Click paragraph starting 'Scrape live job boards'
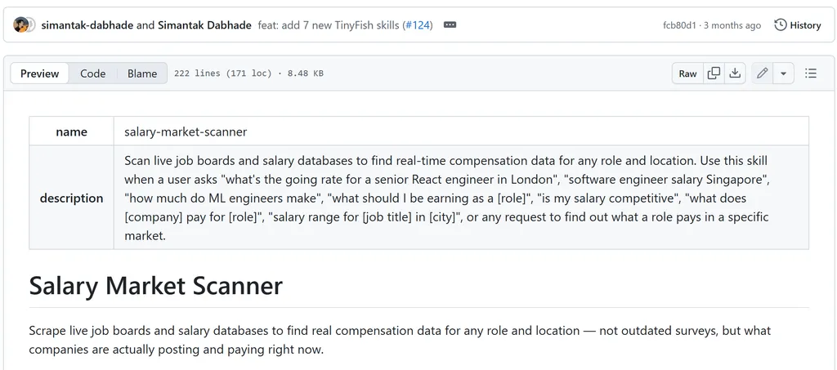The width and height of the screenshot is (837, 370). pyautogui.click(x=400, y=340)
